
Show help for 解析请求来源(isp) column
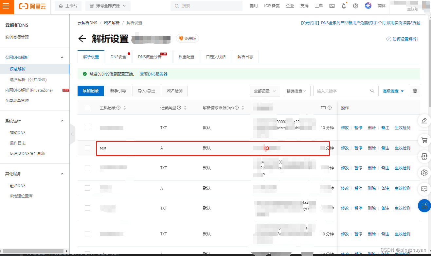[x=237, y=108]
